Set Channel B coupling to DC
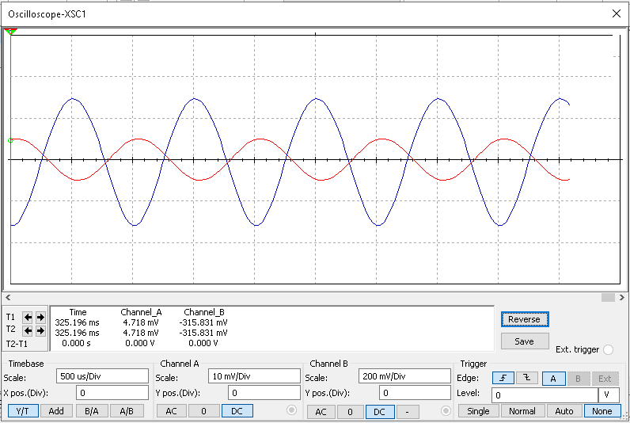Screen dimensions: 630x423 click(x=379, y=412)
